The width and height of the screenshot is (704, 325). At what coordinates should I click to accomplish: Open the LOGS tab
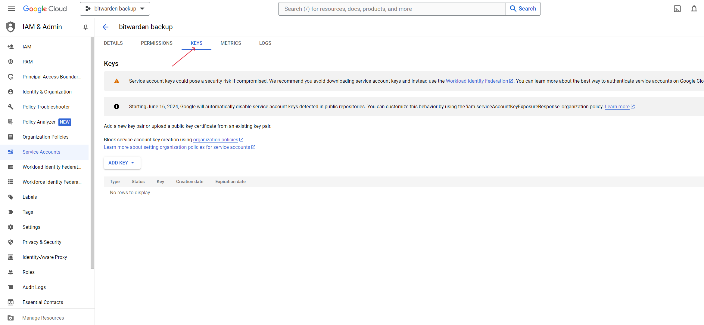point(265,43)
